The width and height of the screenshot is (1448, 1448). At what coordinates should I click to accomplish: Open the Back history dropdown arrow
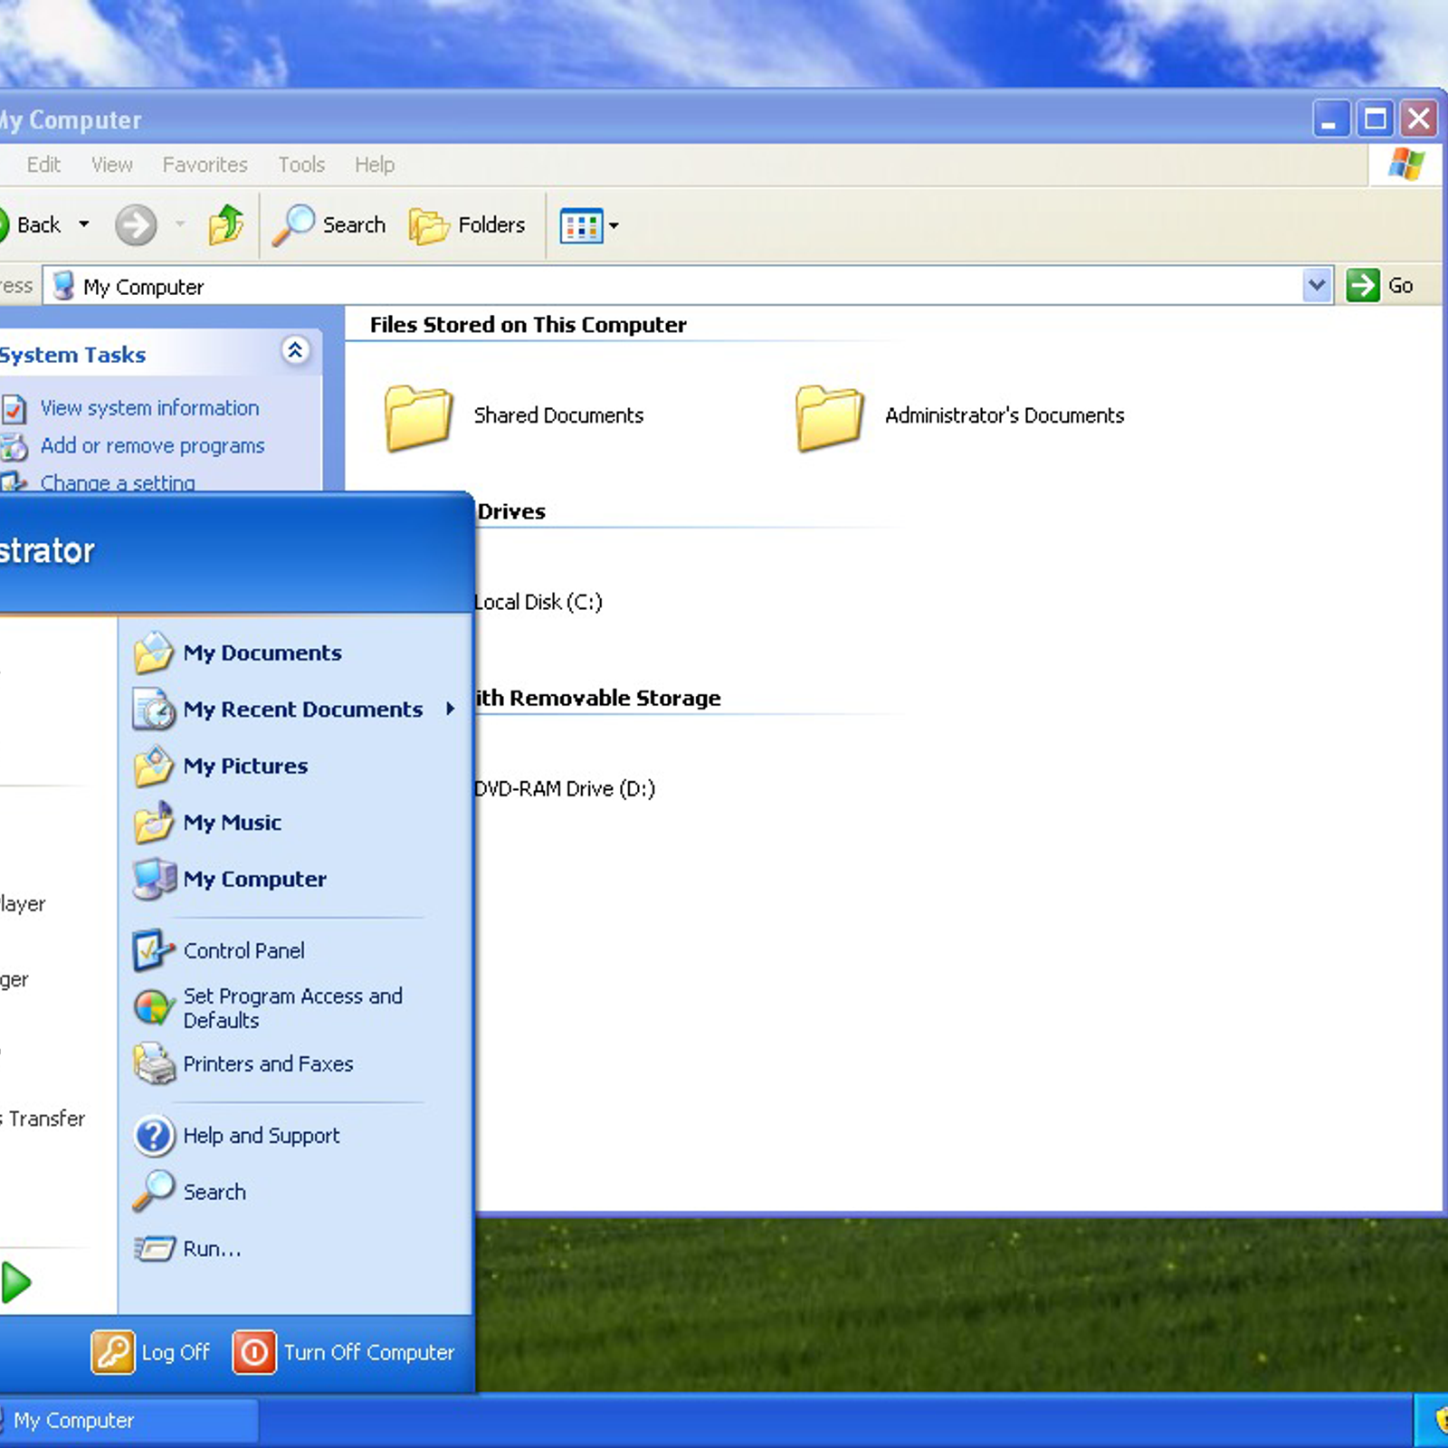(84, 224)
